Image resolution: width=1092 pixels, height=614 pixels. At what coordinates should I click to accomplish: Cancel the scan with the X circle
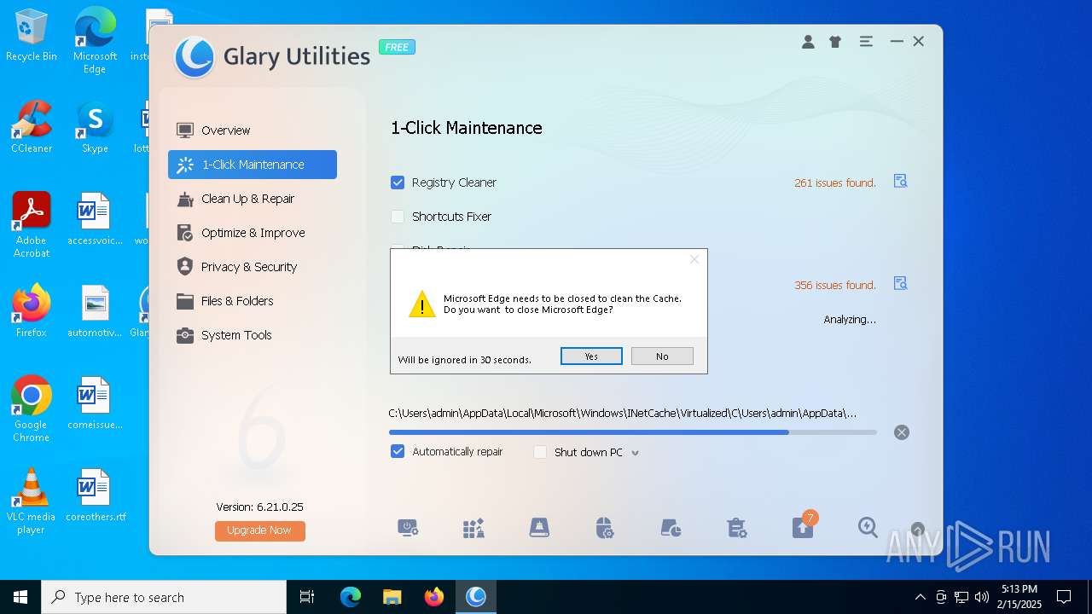pyautogui.click(x=902, y=432)
